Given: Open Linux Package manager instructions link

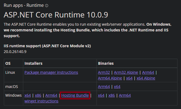Looking at the screenshot, I should tap(51, 72).
